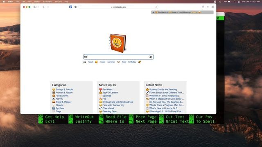
Task: Click "Where Is" in the terminal nano footer
Action: (115, 122)
